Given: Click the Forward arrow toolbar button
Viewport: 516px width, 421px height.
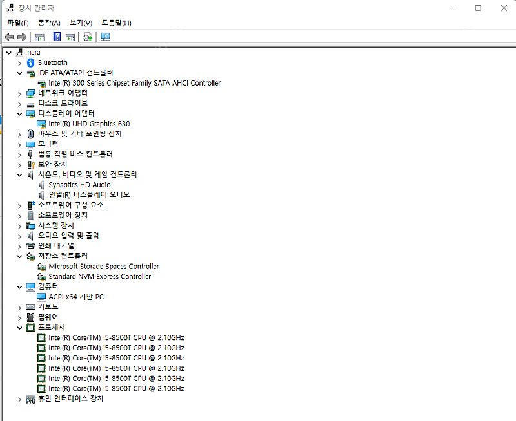Looking at the screenshot, I should (22, 37).
